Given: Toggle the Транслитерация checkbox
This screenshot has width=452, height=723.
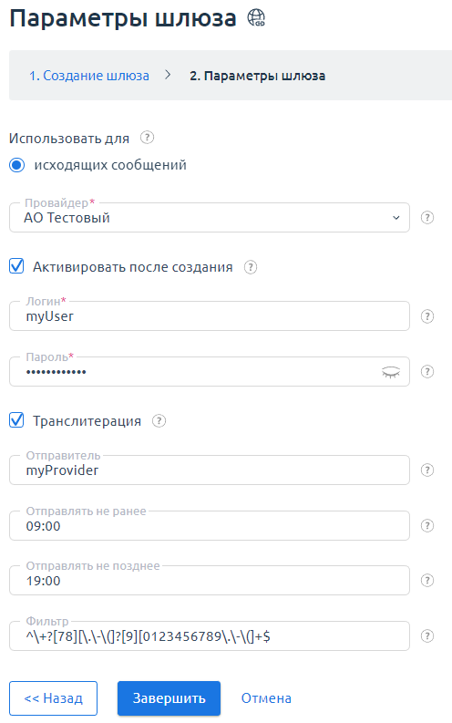Looking at the screenshot, I should [x=16, y=420].
